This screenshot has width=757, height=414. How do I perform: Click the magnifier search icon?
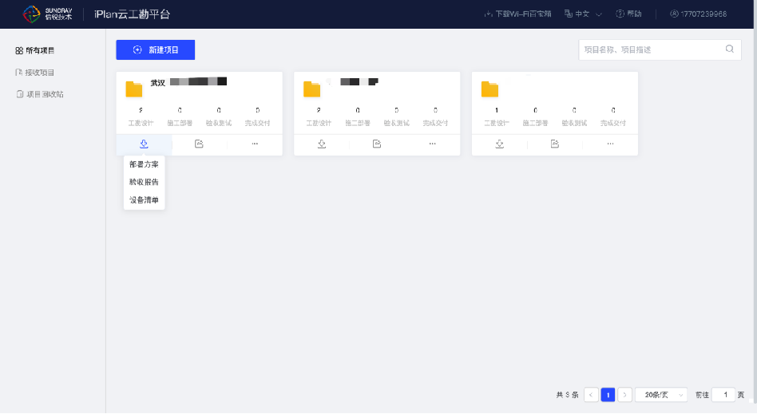coord(730,49)
